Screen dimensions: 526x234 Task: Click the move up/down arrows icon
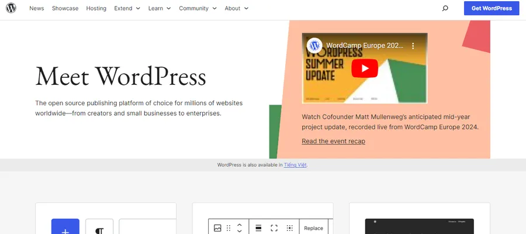click(240, 228)
